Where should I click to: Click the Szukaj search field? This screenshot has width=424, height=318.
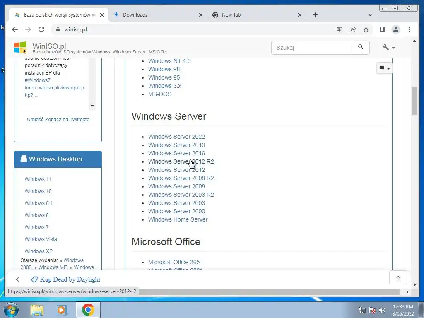pyautogui.click(x=312, y=48)
